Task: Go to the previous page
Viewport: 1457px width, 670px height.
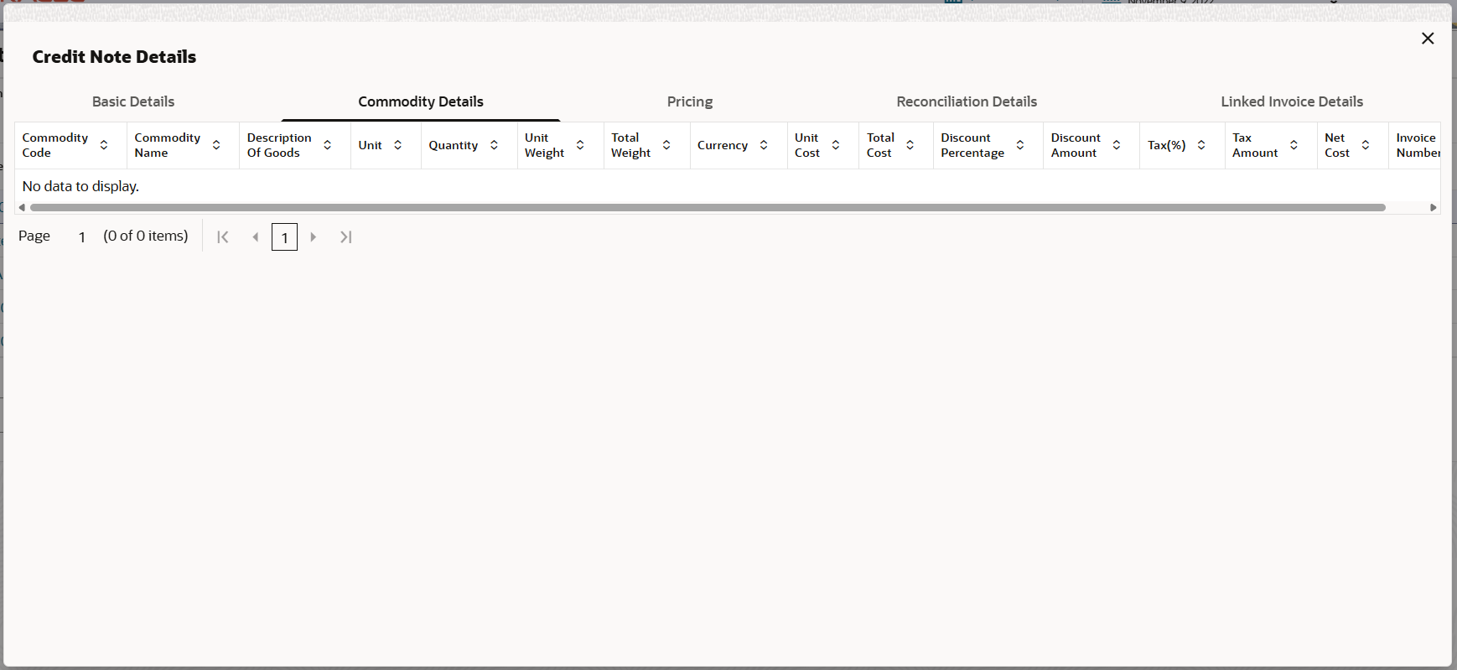Action: coord(256,237)
